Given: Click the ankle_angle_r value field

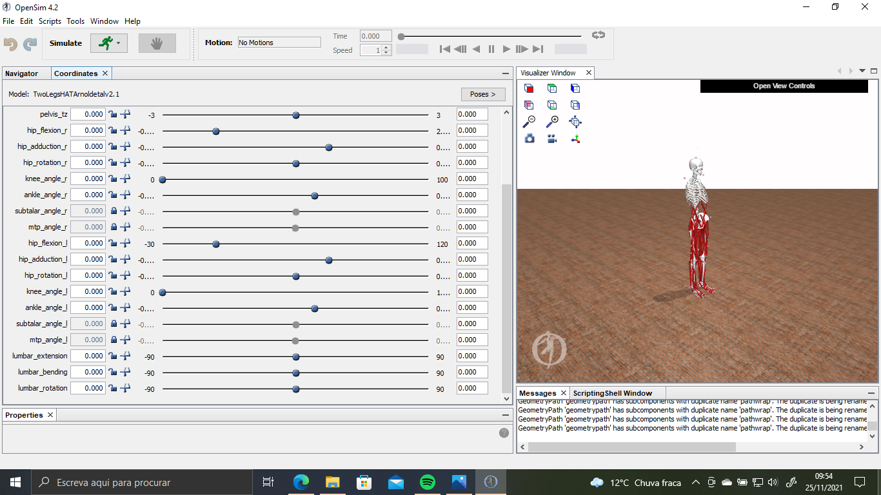Looking at the screenshot, I should point(88,195).
